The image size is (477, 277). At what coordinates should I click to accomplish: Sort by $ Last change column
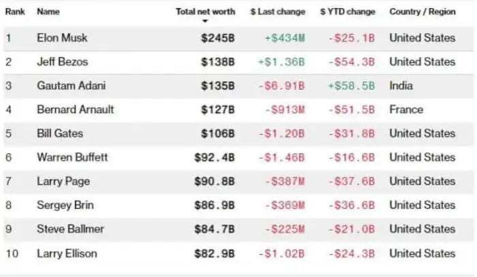[278, 12]
